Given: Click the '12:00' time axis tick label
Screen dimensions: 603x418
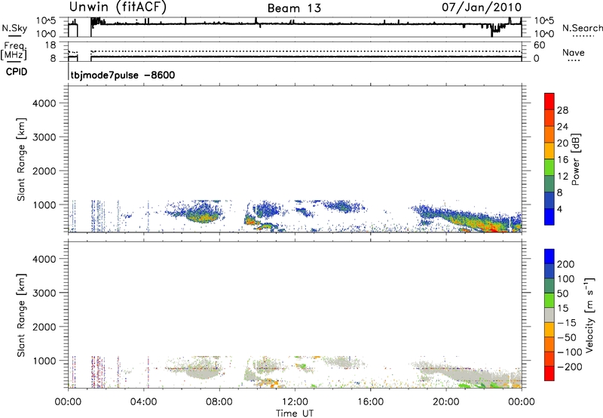Looking at the screenshot, I should pos(295,402).
